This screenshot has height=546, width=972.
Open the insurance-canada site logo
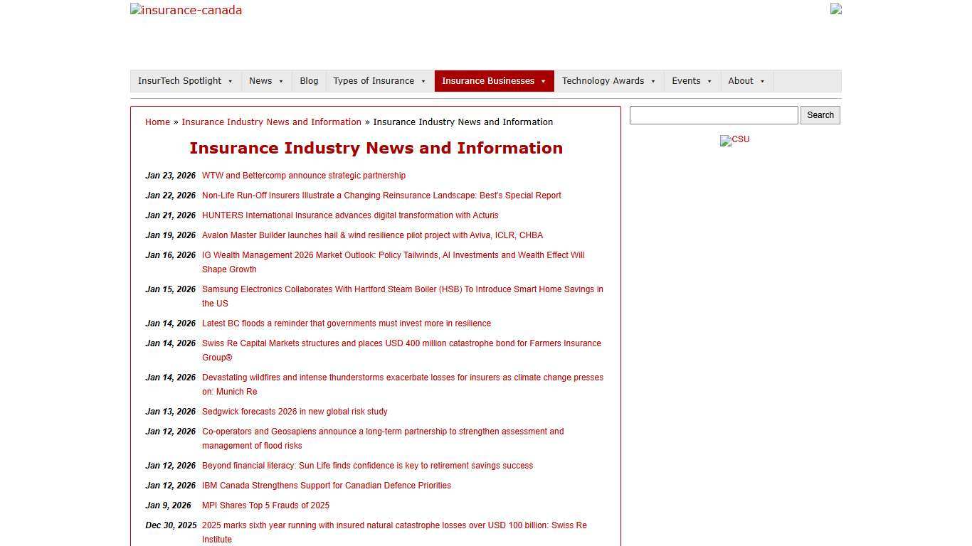click(186, 10)
